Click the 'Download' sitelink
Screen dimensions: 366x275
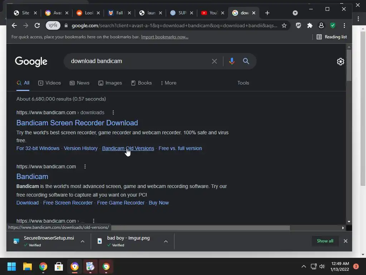pyautogui.click(x=28, y=203)
